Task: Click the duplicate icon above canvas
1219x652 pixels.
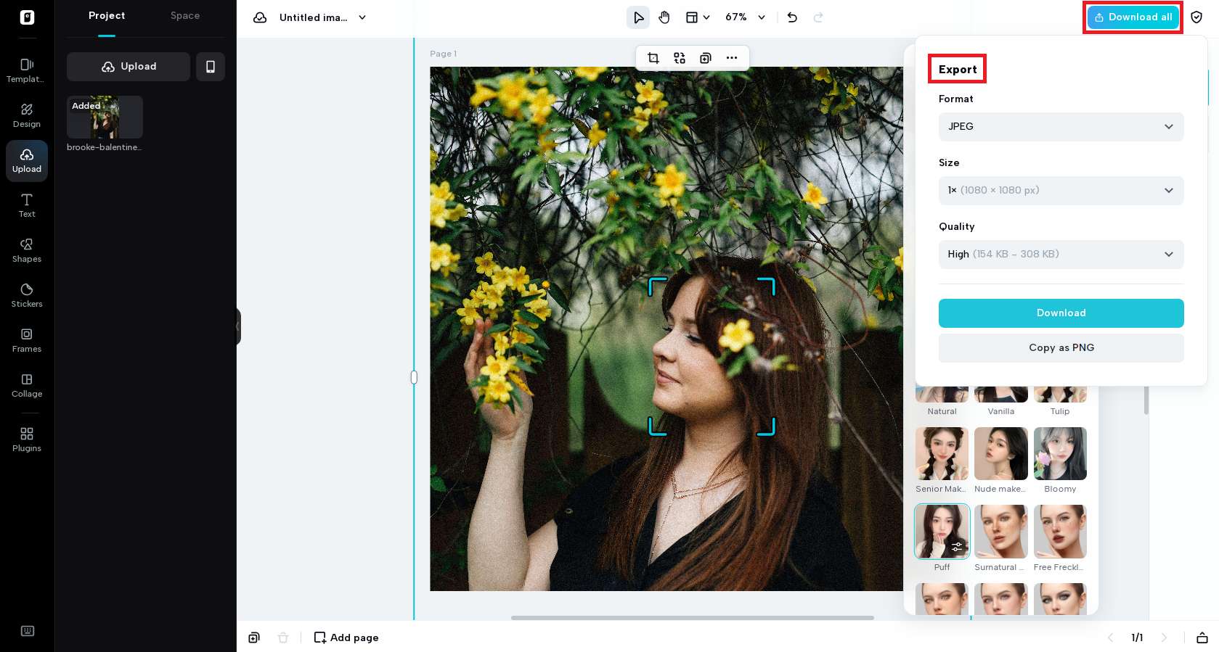Action: pyautogui.click(x=706, y=58)
